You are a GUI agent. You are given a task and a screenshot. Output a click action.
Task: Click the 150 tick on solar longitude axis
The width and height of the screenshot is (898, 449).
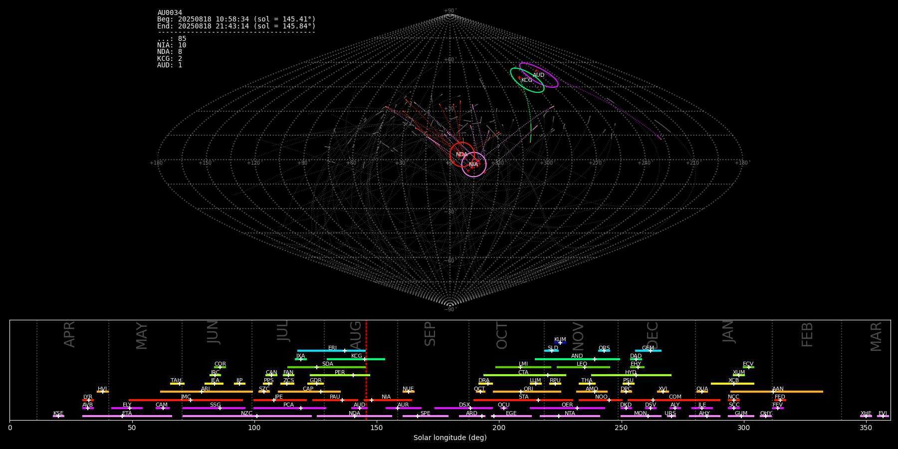coord(377,428)
